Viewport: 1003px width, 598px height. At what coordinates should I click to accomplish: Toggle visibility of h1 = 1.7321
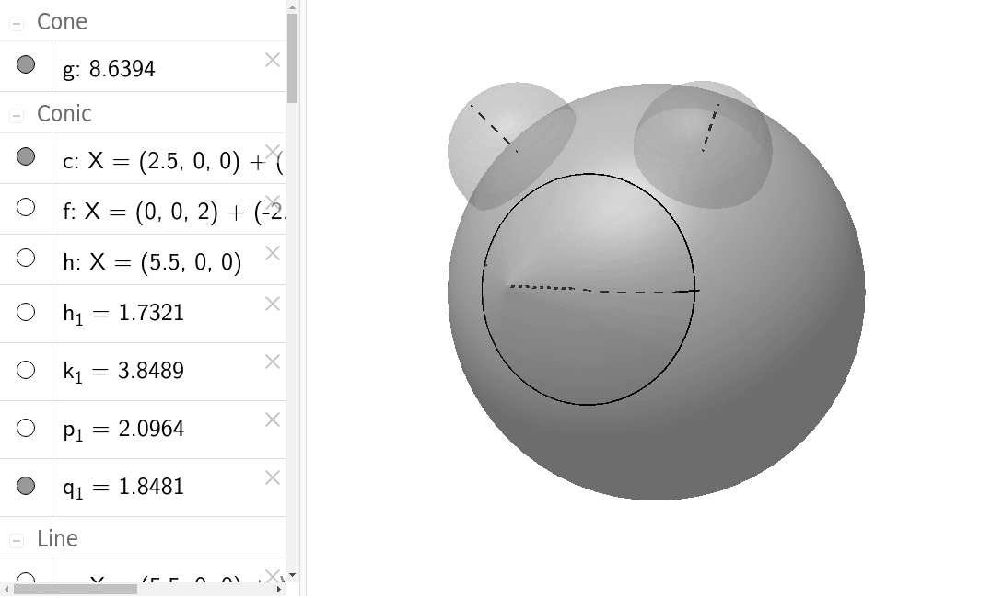pyautogui.click(x=26, y=312)
